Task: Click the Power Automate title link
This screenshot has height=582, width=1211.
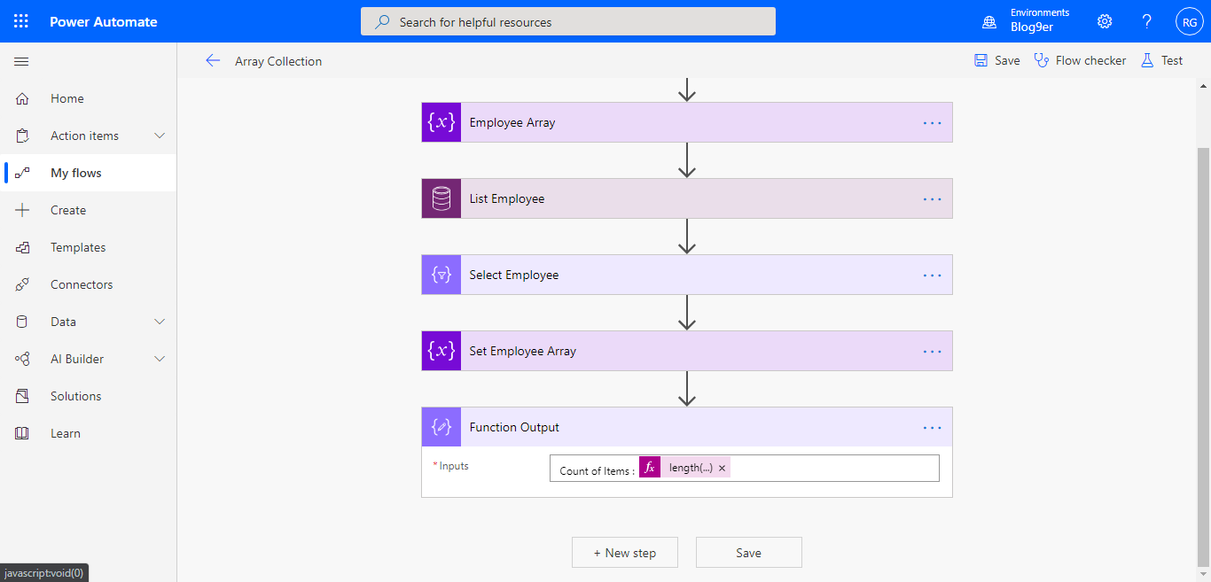Action: (x=104, y=21)
